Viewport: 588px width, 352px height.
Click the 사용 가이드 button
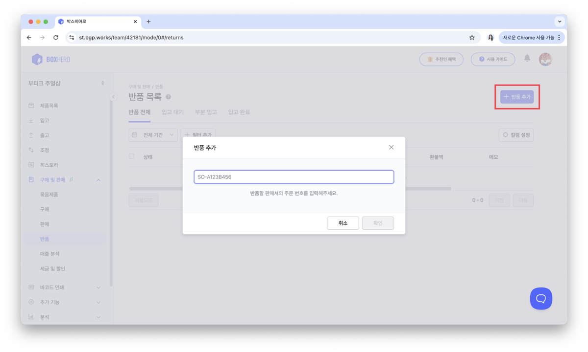pyautogui.click(x=492, y=59)
